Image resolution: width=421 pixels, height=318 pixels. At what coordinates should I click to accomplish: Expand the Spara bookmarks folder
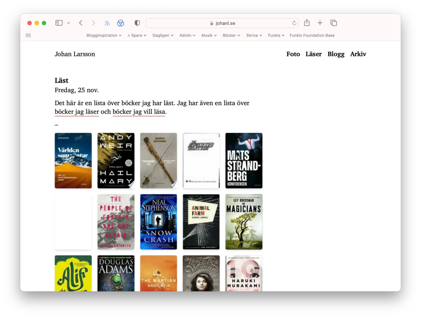[x=137, y=35]
